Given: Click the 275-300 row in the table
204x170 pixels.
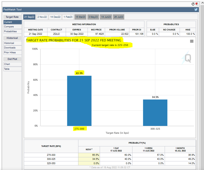Looking at the screenshot, I should [x=110, y=155].
